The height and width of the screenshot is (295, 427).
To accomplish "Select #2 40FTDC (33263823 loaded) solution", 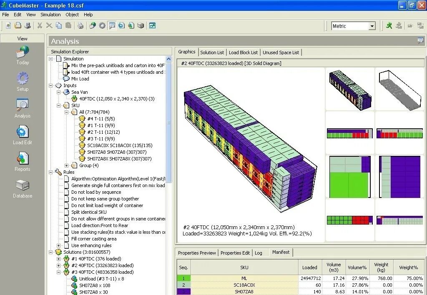I will tap(103, 265).
